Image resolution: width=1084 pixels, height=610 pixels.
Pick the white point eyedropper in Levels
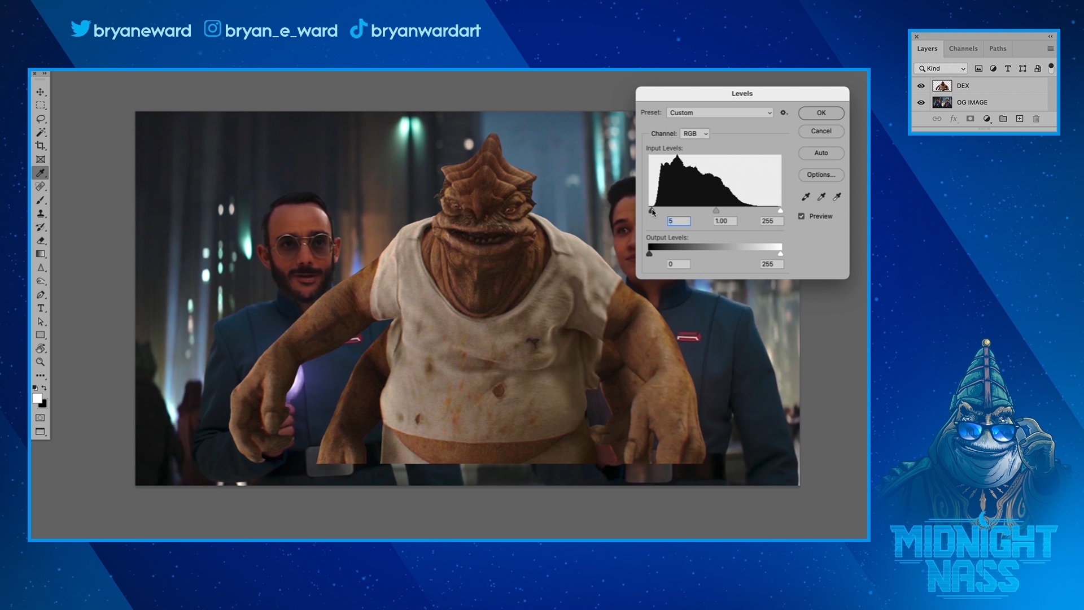point(837,197)
